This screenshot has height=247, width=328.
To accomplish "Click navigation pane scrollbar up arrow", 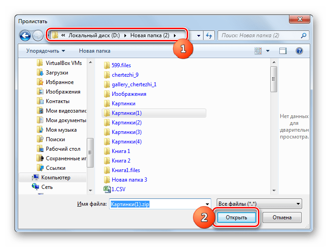I will (90, 62).
